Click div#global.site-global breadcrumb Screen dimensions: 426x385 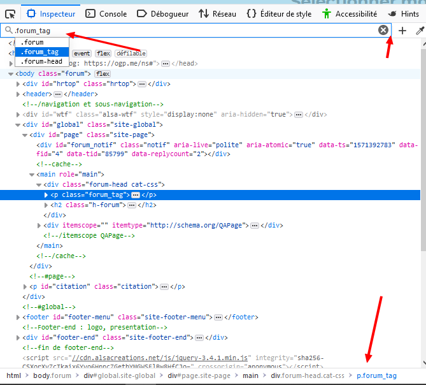(119, 375)
